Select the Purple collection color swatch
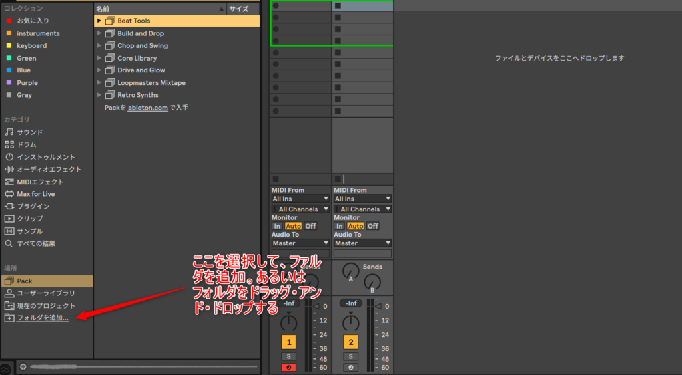682x375 pixels. click(x=9, y=83)
